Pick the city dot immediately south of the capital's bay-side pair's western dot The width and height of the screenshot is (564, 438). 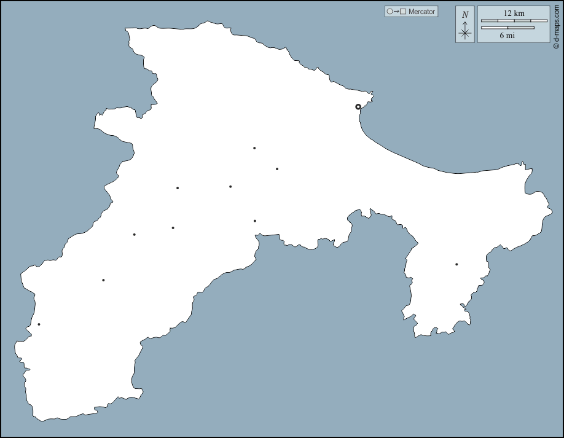tap(173, 228)
